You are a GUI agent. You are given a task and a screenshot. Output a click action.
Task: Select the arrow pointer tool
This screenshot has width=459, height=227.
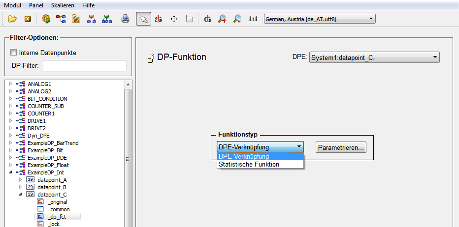coord(143,19)
